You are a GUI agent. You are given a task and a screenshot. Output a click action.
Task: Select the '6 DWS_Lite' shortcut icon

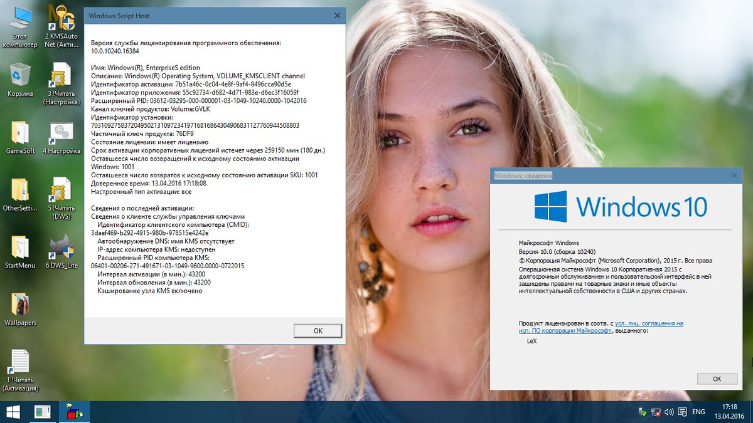61,252
